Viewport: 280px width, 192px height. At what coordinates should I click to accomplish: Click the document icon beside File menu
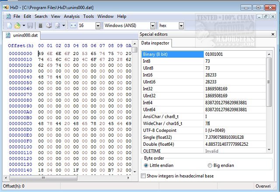click(8, 17)
